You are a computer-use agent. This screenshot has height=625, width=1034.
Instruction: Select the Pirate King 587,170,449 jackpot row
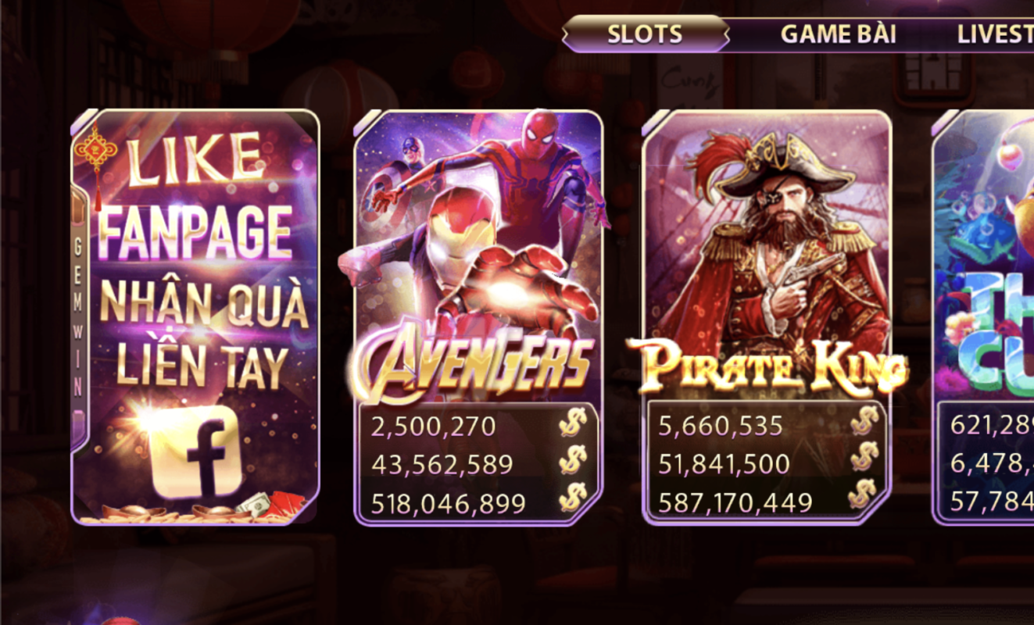pyautogui.click(x=767, y=501)
